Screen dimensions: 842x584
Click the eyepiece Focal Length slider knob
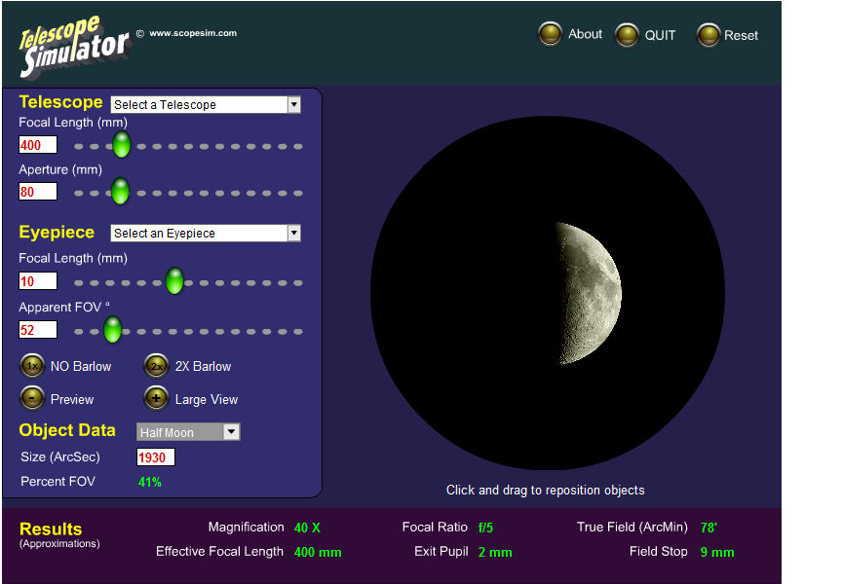point(174,281)
